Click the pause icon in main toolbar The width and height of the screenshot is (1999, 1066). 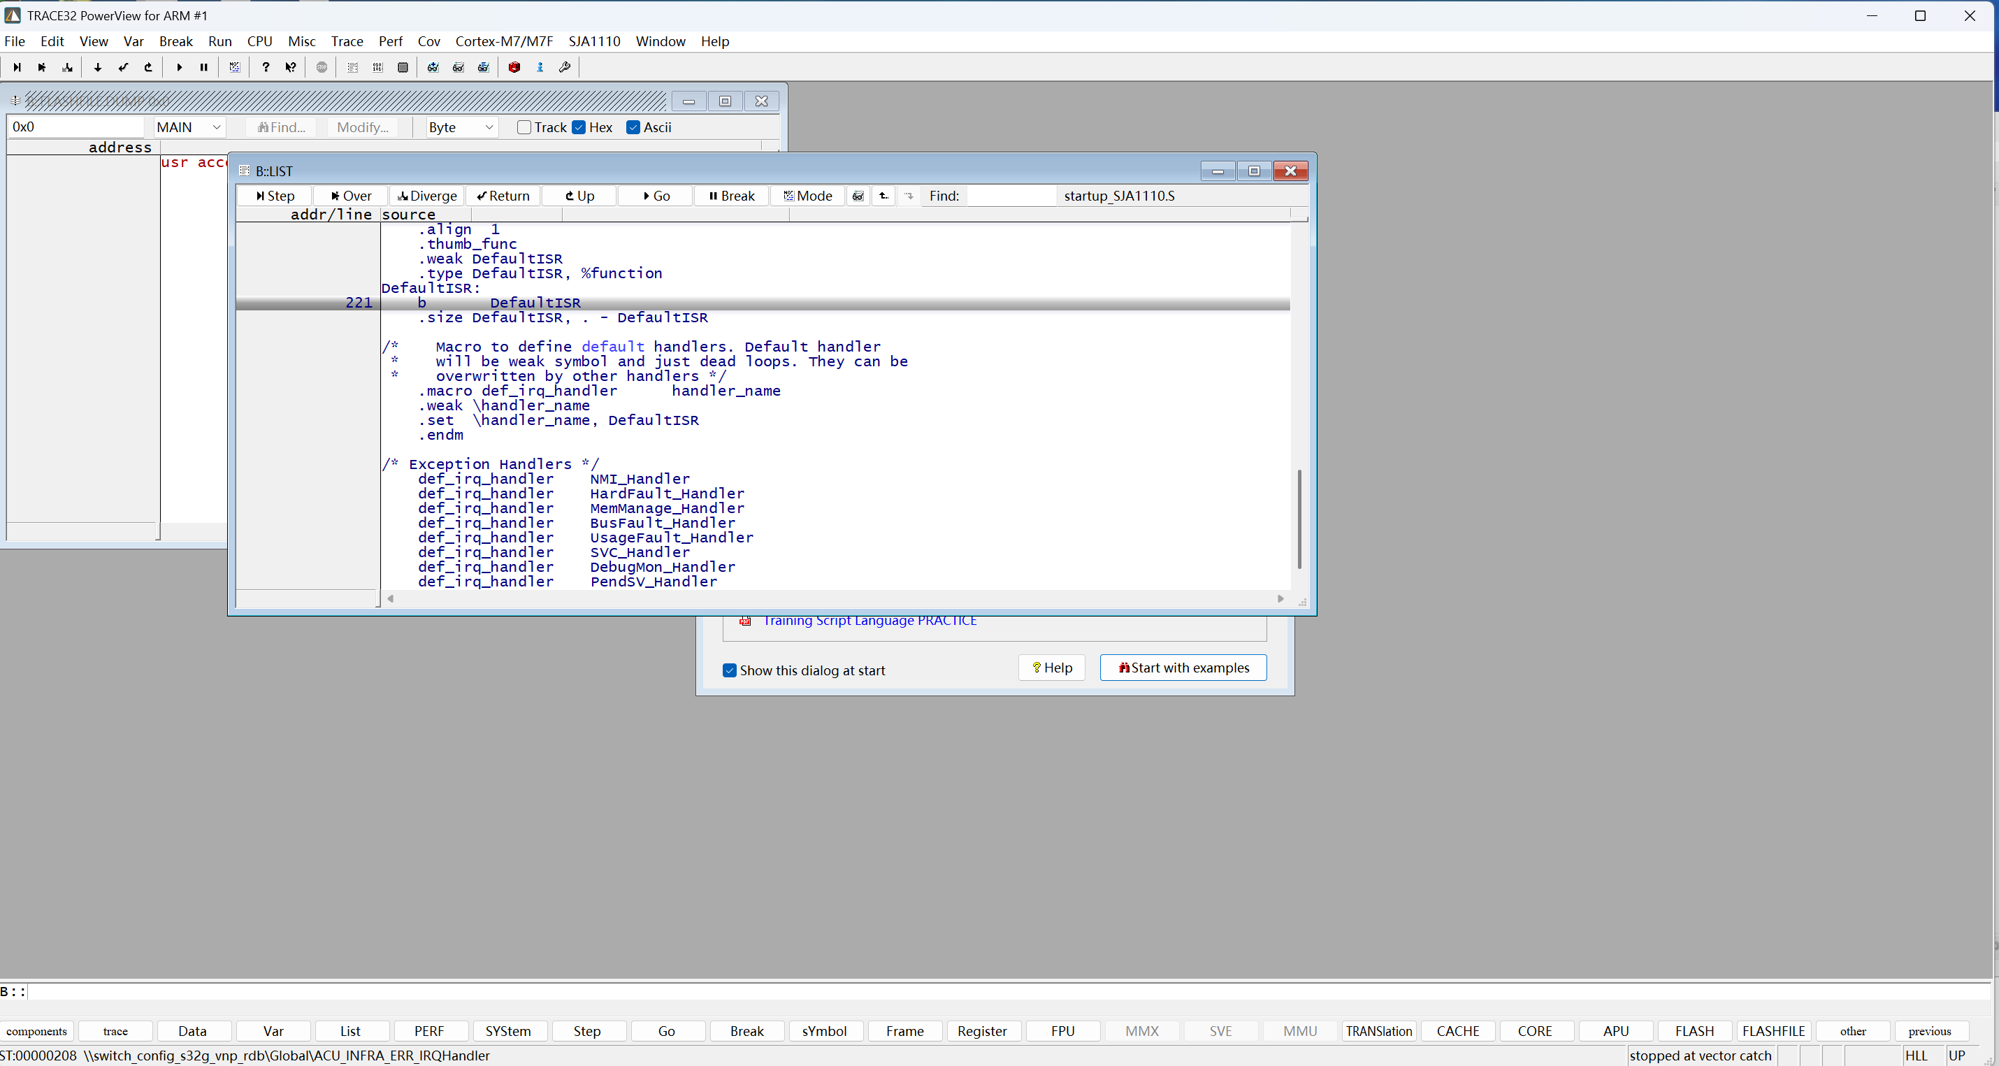pos(204,68)
